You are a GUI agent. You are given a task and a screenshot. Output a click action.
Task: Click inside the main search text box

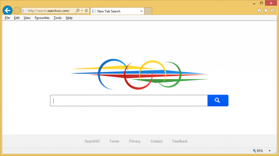pyautogui.click(x=129, y=101)
